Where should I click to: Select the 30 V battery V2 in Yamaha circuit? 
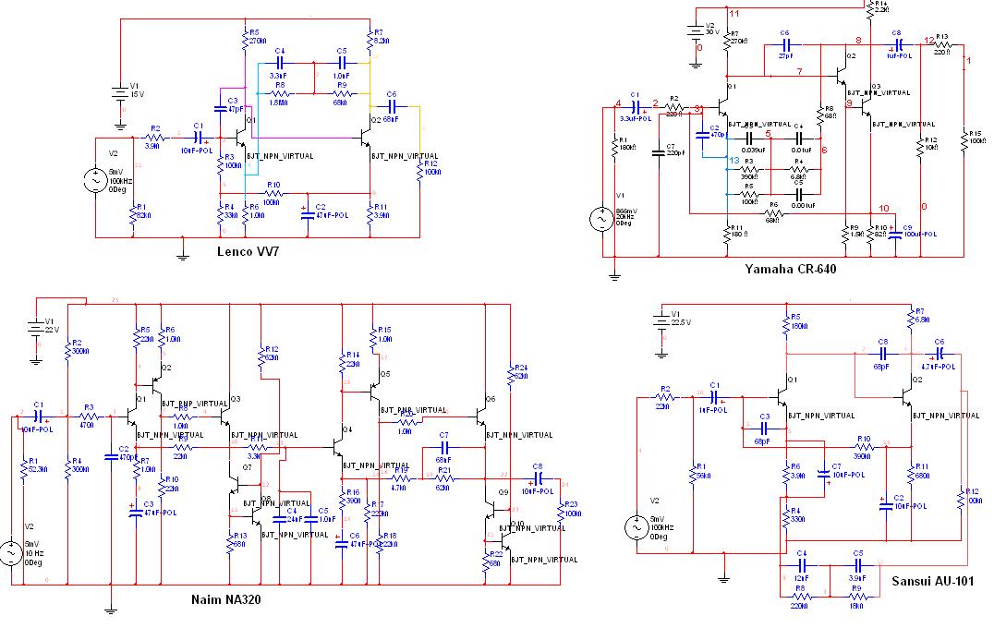[696, 31]
